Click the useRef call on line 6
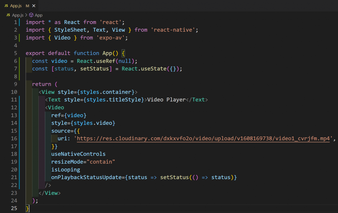This screenshot has width=338, height=213. point(106,61)
